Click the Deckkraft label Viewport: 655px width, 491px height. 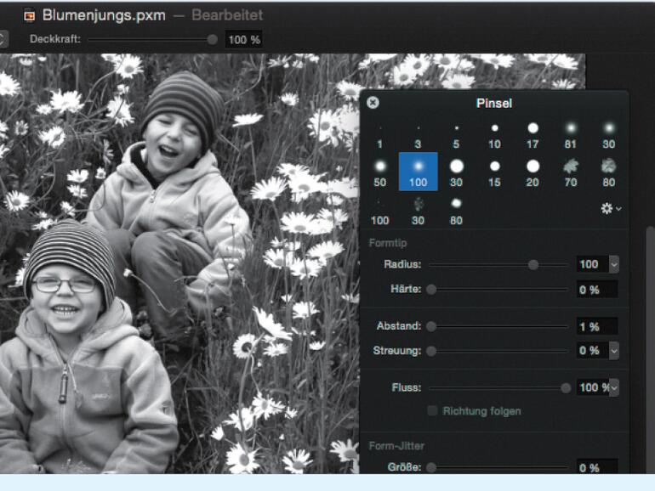pyautogui.click(x=55, y=39)
